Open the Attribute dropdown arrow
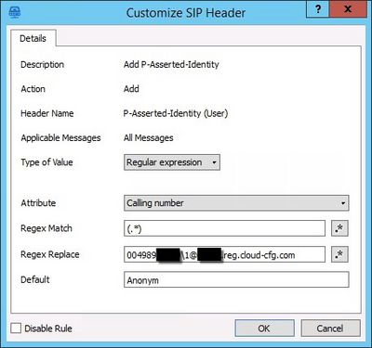The height and width of the screenshot is (348, 372). coord(343,203)
